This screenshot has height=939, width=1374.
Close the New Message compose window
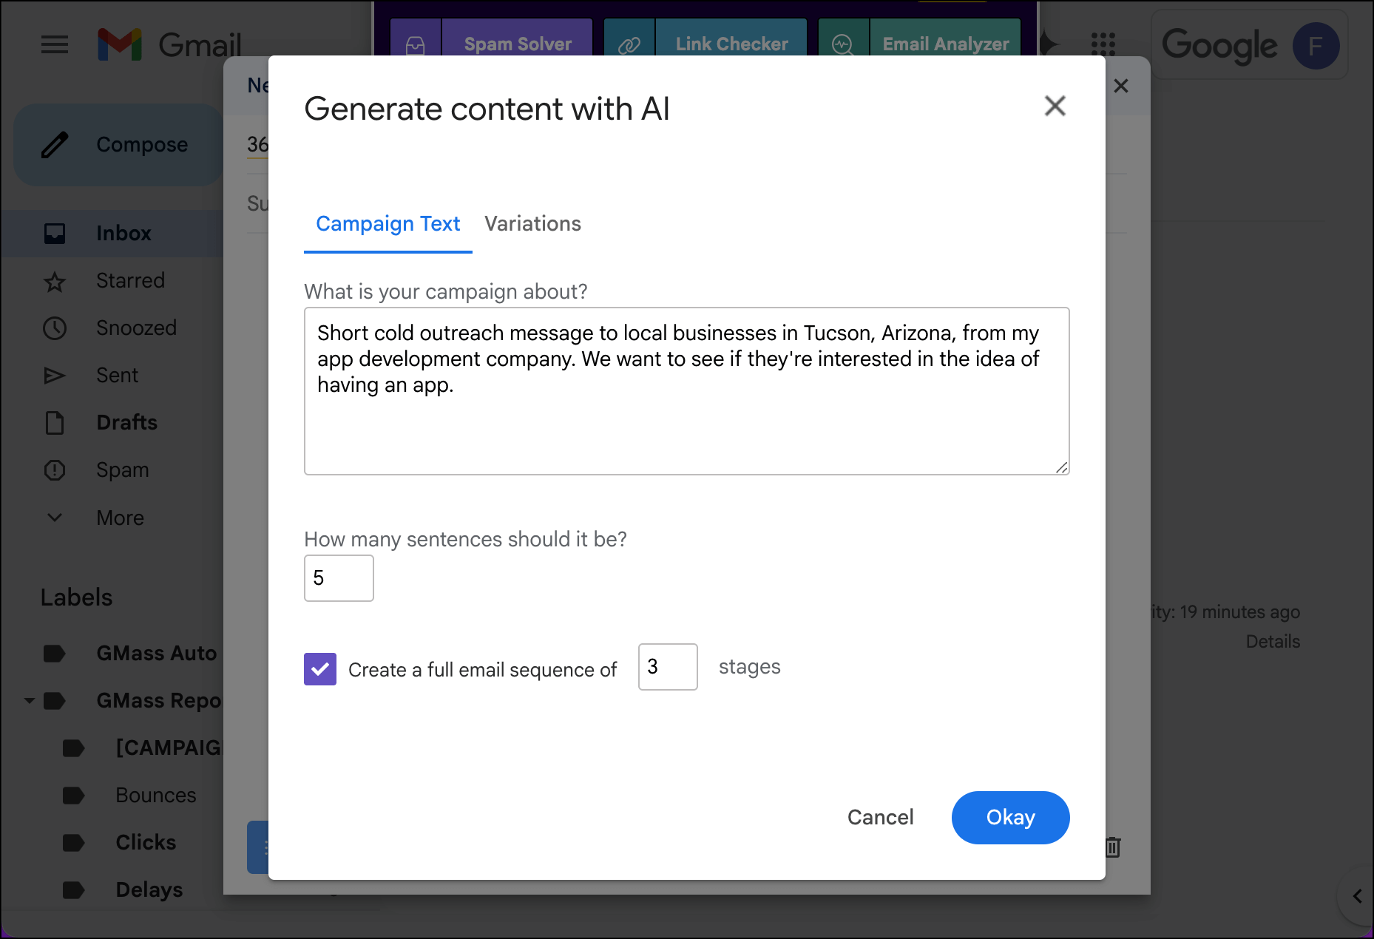[x=1121, y=86]
